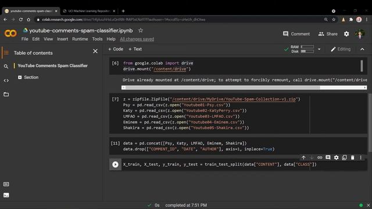
Task: Click the RAM usage bar
Action: (307, 46)
